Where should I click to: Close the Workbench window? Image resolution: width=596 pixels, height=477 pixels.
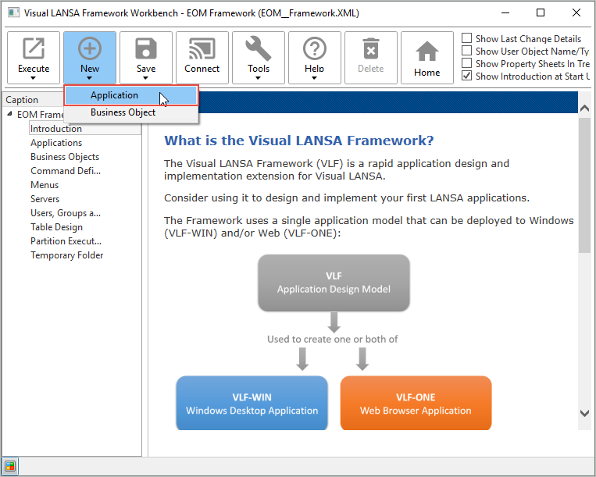point(576,13)
